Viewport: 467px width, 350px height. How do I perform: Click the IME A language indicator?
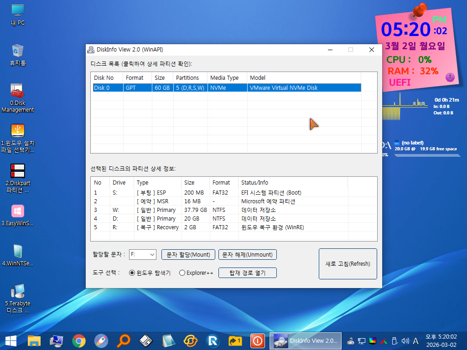tap(416, 341)
